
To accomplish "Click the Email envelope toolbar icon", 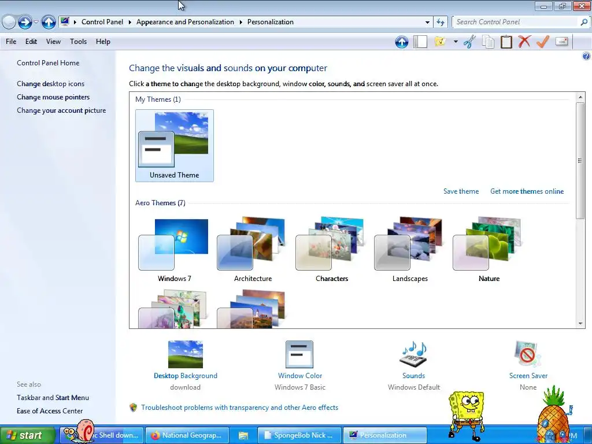I will 562,41.
